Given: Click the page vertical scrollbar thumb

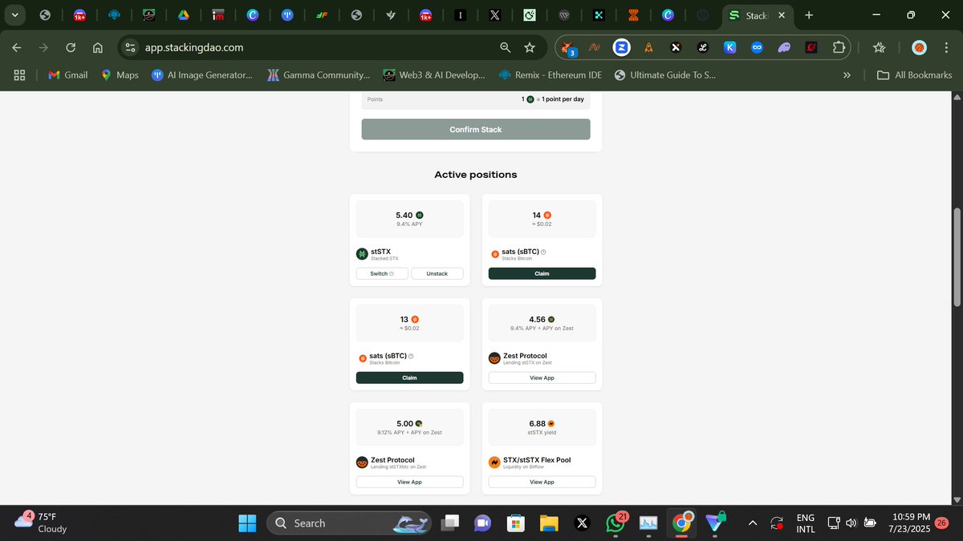Looking at the screenshot, I should [956, 256].
